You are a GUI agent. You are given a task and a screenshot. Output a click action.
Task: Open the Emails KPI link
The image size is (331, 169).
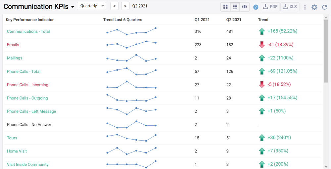(13, 45)
